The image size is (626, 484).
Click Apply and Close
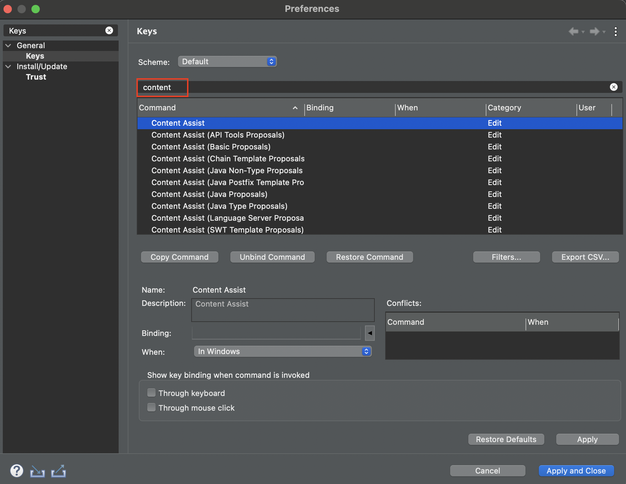[x=576, y=471]
